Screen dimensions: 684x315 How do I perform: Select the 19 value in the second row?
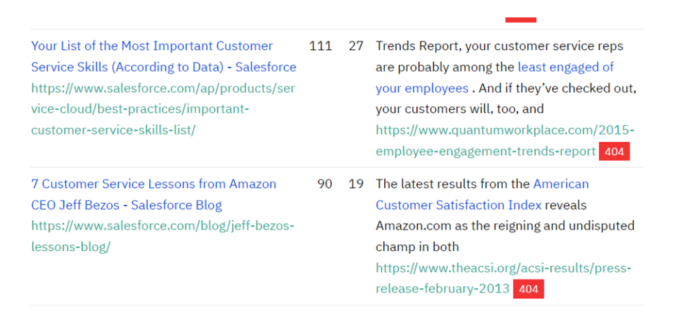pos(356,184)
